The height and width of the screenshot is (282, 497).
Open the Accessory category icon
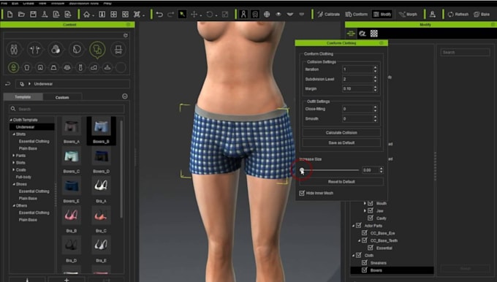click(x=118, y=50)
